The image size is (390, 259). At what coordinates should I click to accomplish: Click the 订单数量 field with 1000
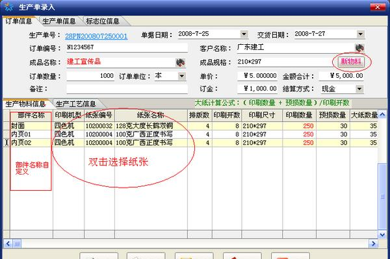tap(90, 76)
